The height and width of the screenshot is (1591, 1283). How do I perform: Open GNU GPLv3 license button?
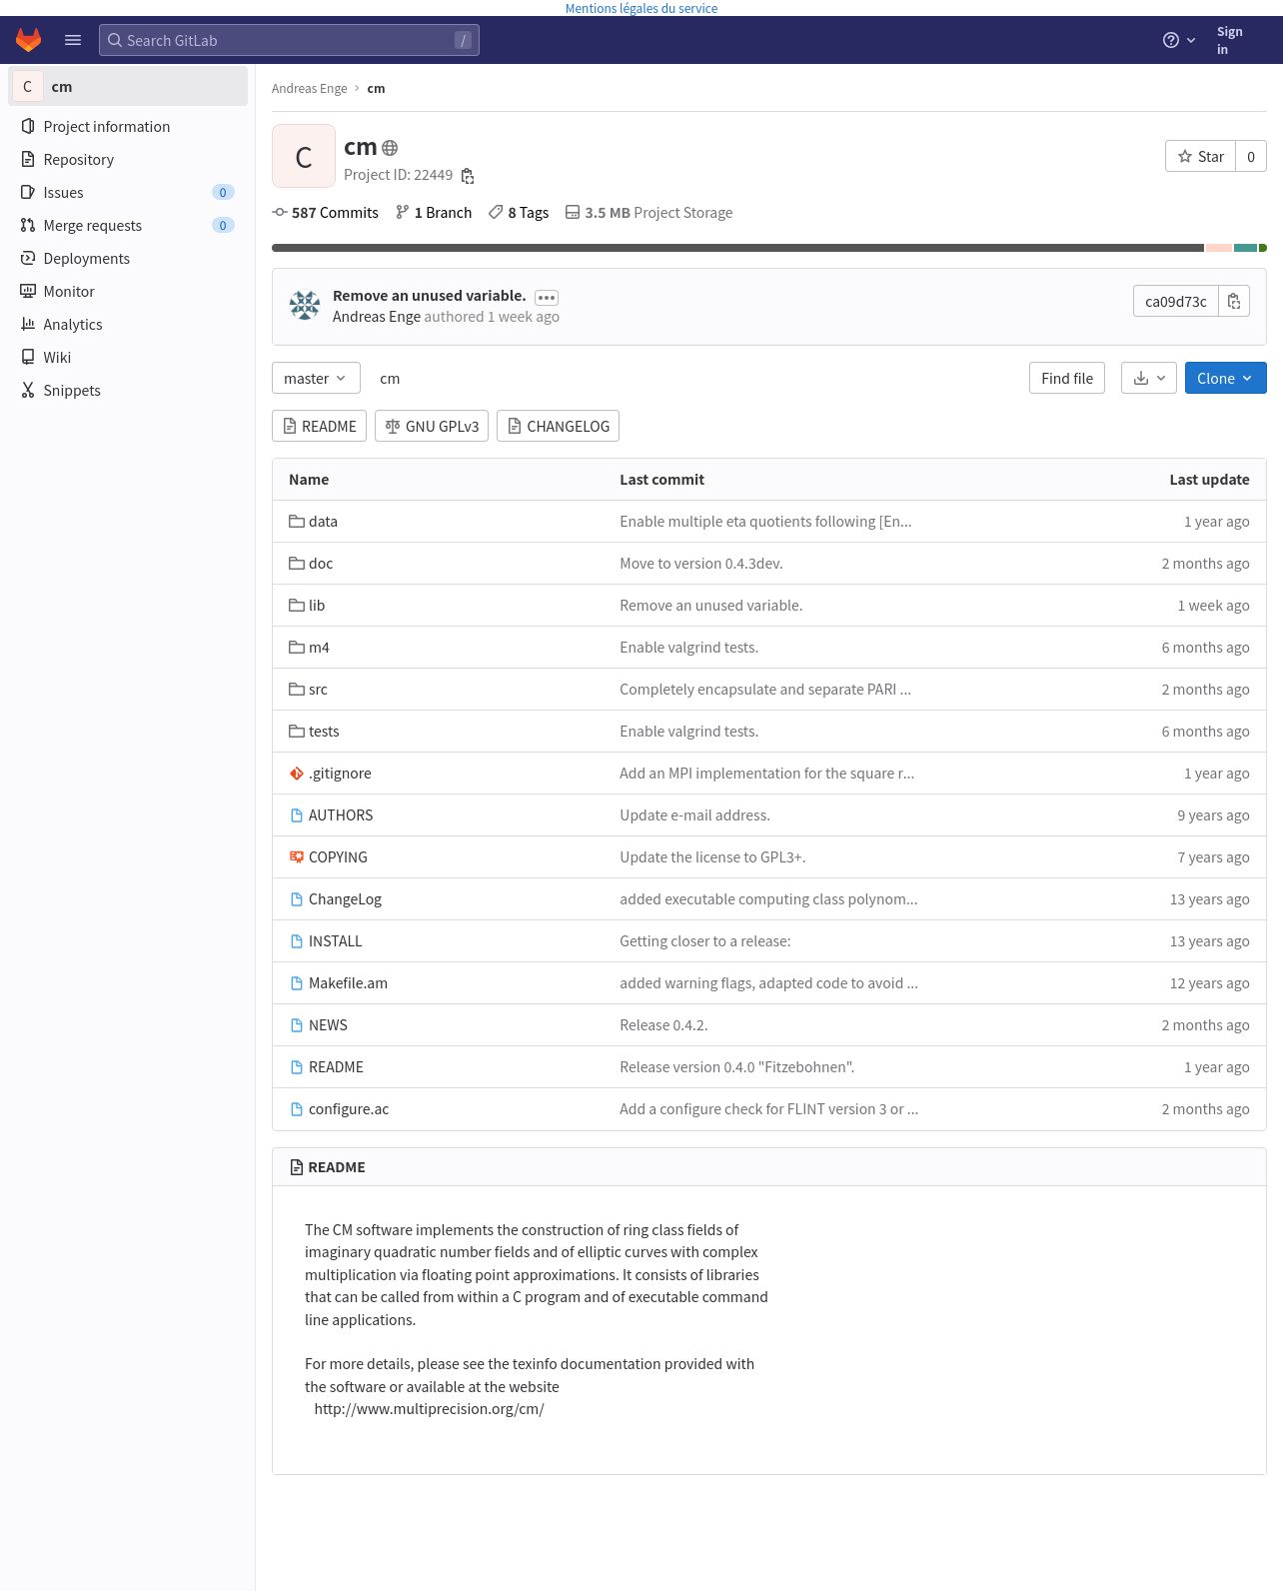pyautogui.click(x=432, y=427)
